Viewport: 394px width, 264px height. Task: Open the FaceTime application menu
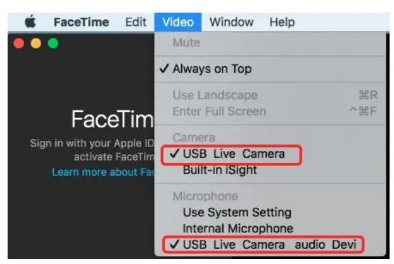tap(80, 22)
